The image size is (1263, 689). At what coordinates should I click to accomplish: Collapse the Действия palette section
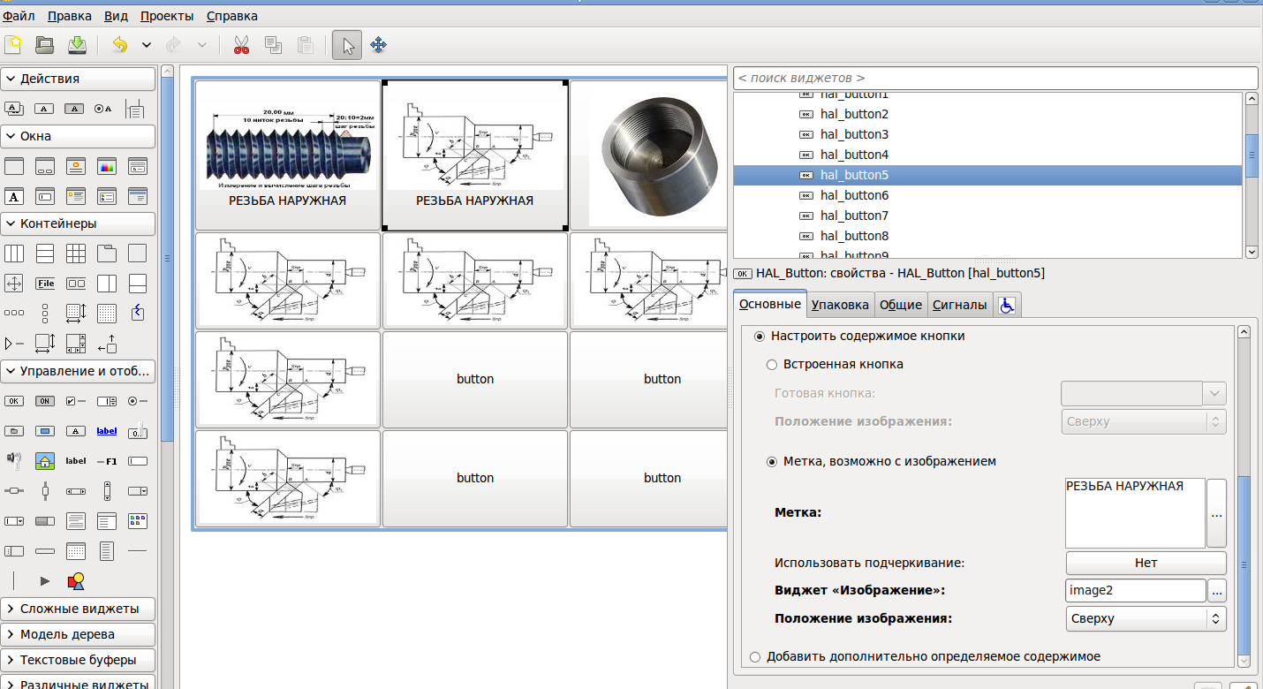[x=79, y=79]
